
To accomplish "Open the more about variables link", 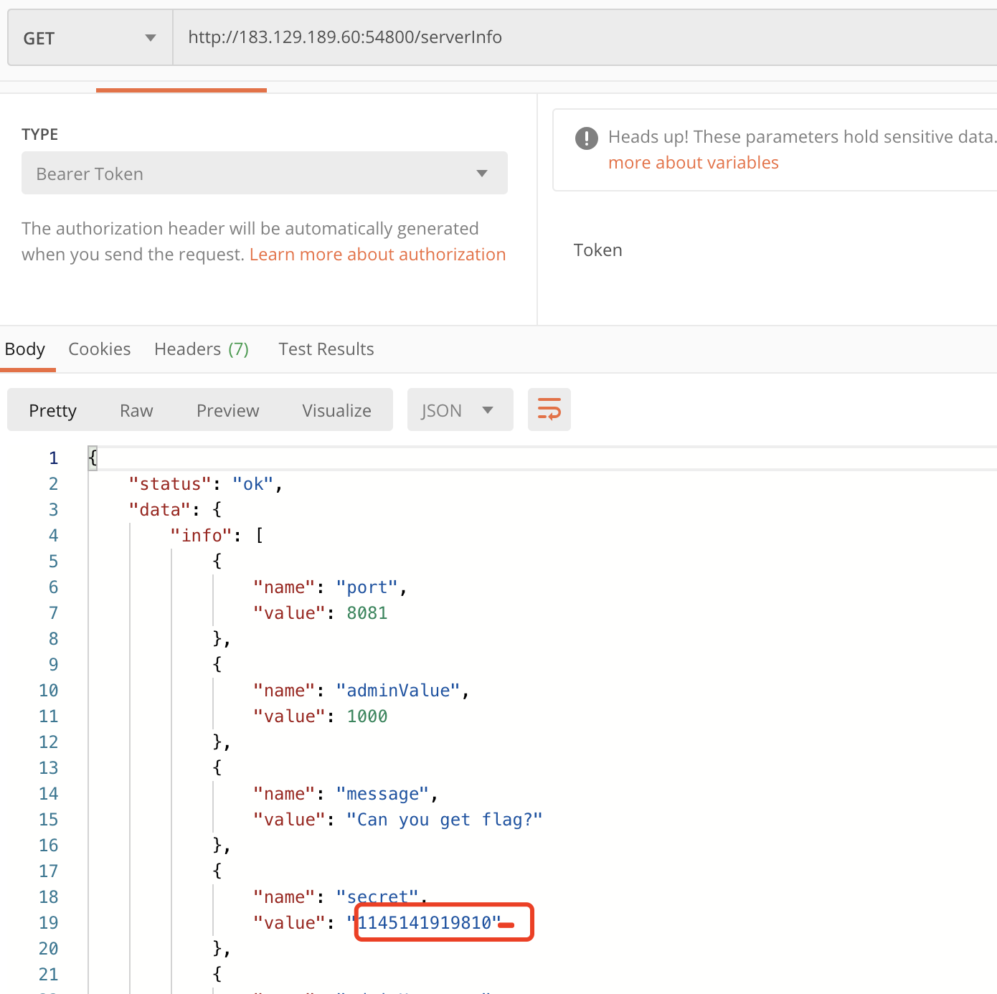I will pos(693,163).
